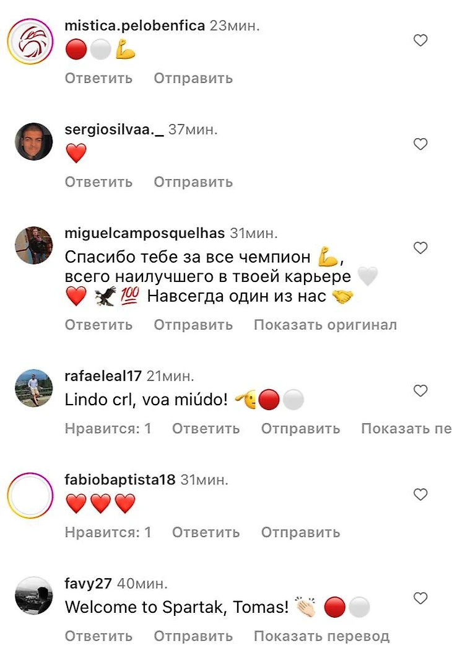The image size is (452, 663).
Task: Reply to mistica.pelobenfica's comment
Action: (x=98, y=78)
